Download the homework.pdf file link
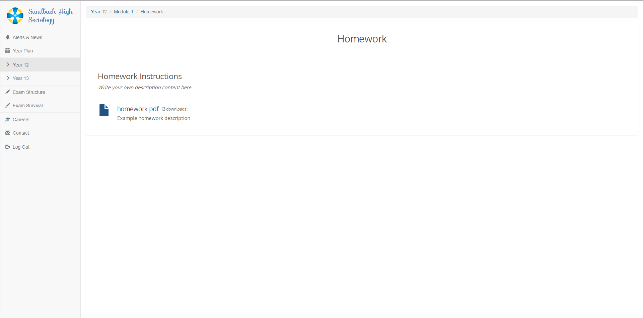The image size is (643, 318). [138, 109]
